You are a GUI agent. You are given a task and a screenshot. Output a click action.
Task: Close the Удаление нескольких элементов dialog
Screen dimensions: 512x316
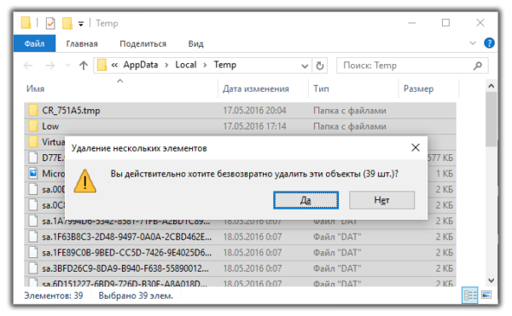(x=416, y=148)
